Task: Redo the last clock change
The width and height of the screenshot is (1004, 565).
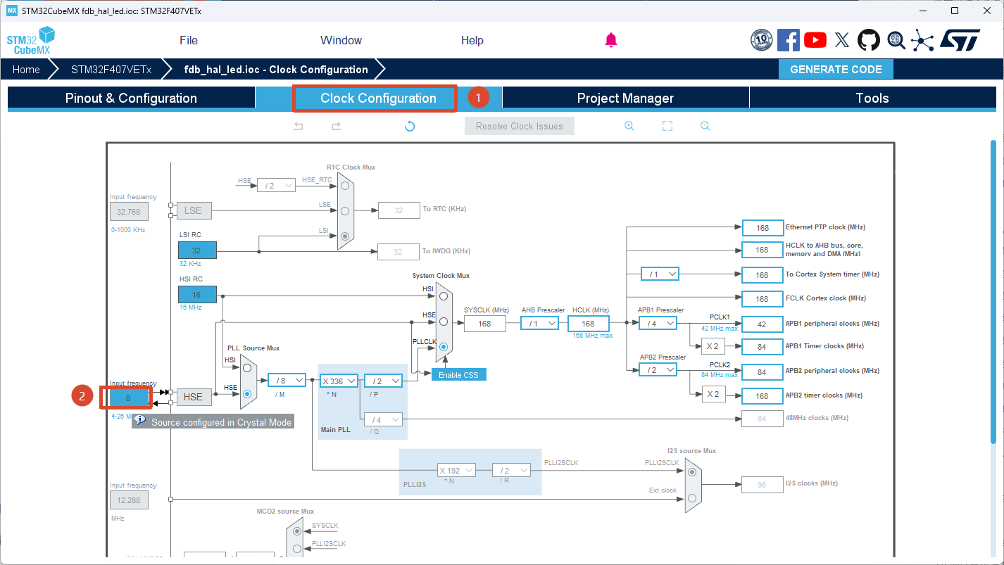Action: tap(337, 126)
